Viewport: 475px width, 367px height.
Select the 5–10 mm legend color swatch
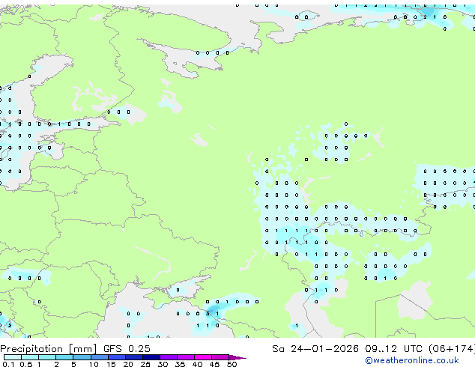[x=82, y=357]
